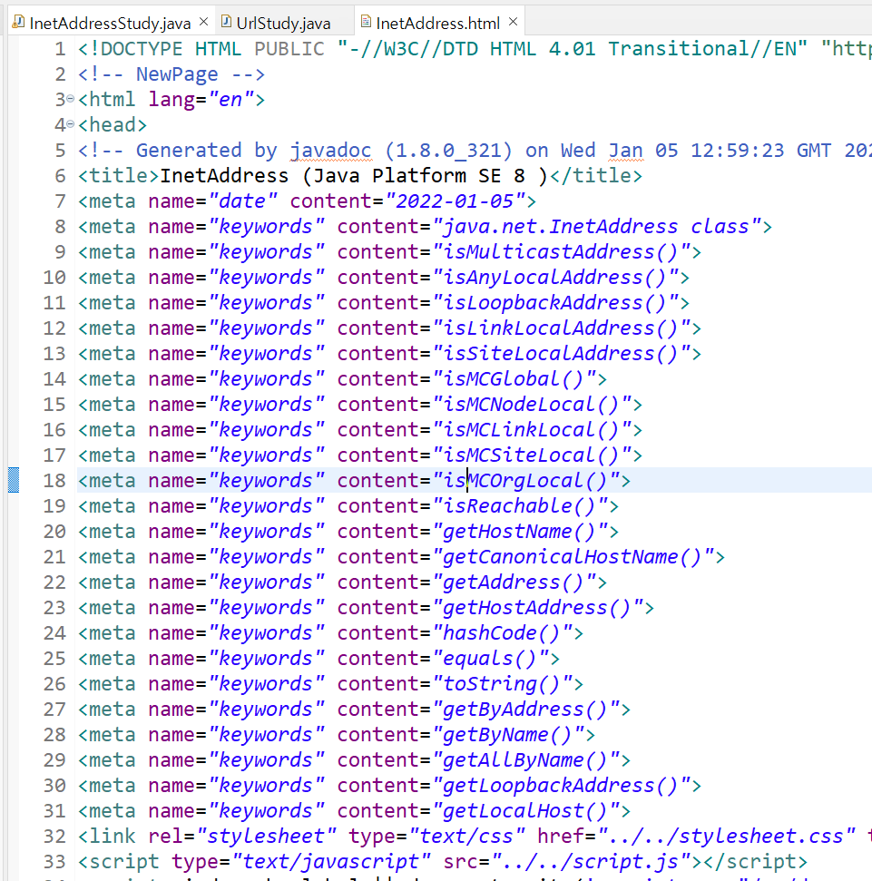The width and height of the screenshot is (872, 881).
Task: Click 'isAnyLocalAddress()' keyword value
Action: coord(555,278)
